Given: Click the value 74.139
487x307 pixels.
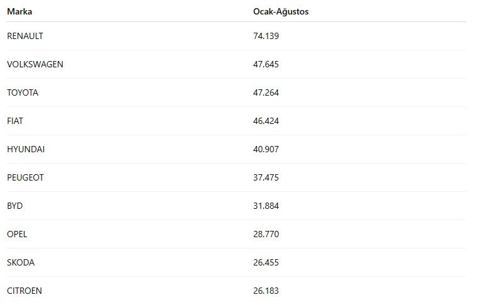Looking at the screenshot, I should (x=266, y=36).
